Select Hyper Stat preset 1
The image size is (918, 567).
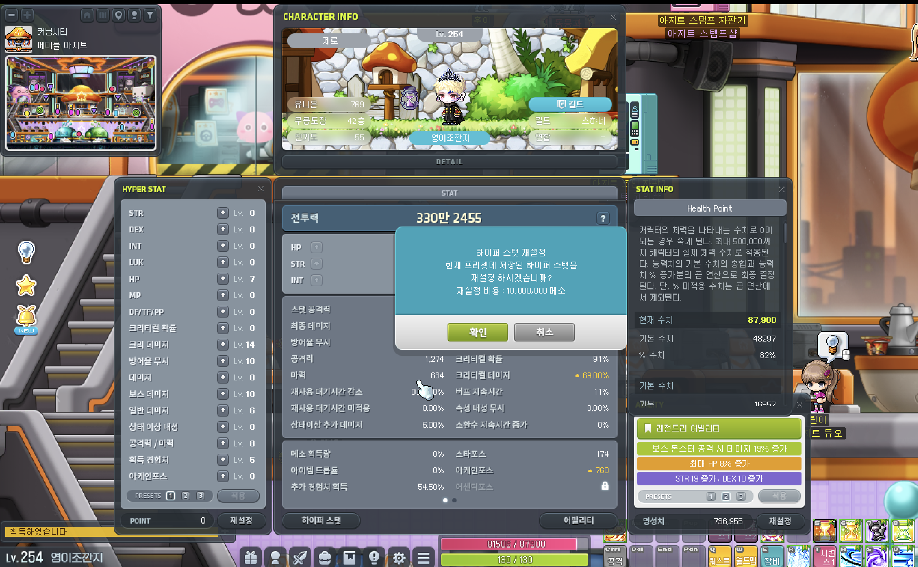click(171, 496)
